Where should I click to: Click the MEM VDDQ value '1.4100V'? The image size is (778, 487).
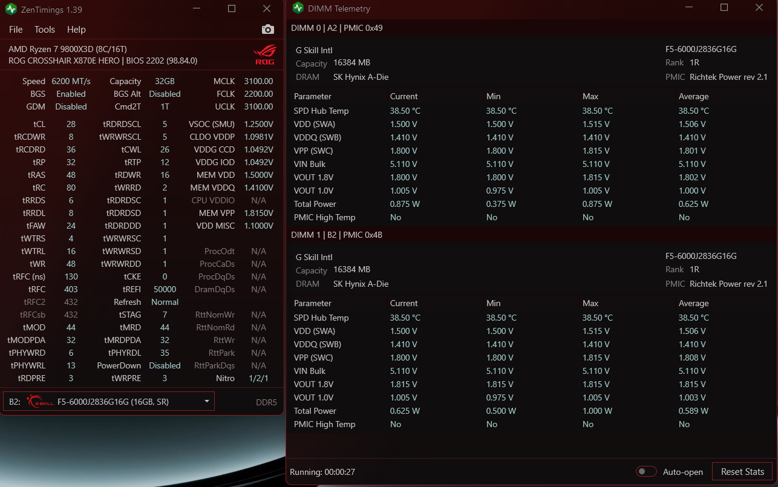[258, 188]
